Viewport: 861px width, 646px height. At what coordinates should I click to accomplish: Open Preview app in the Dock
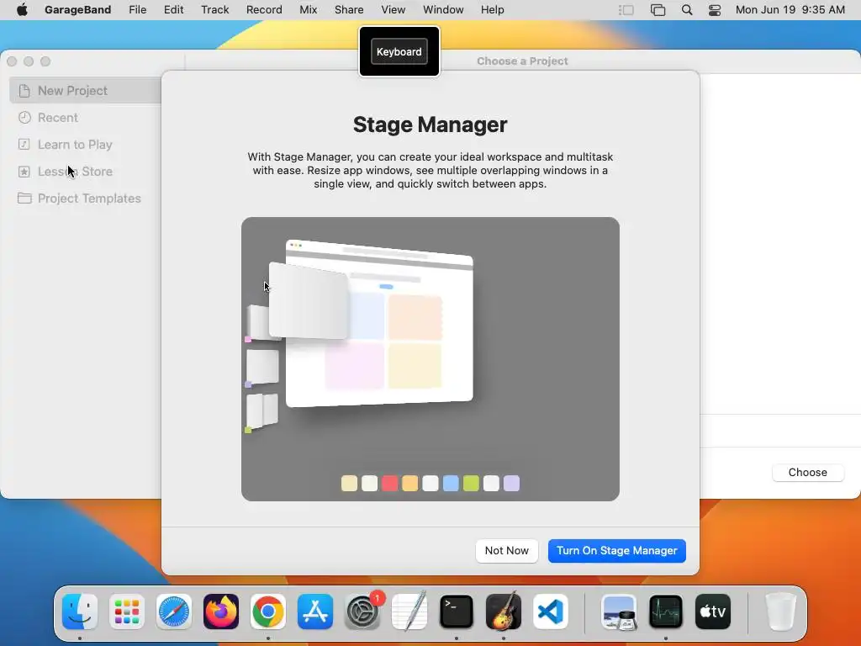[619, 612]
